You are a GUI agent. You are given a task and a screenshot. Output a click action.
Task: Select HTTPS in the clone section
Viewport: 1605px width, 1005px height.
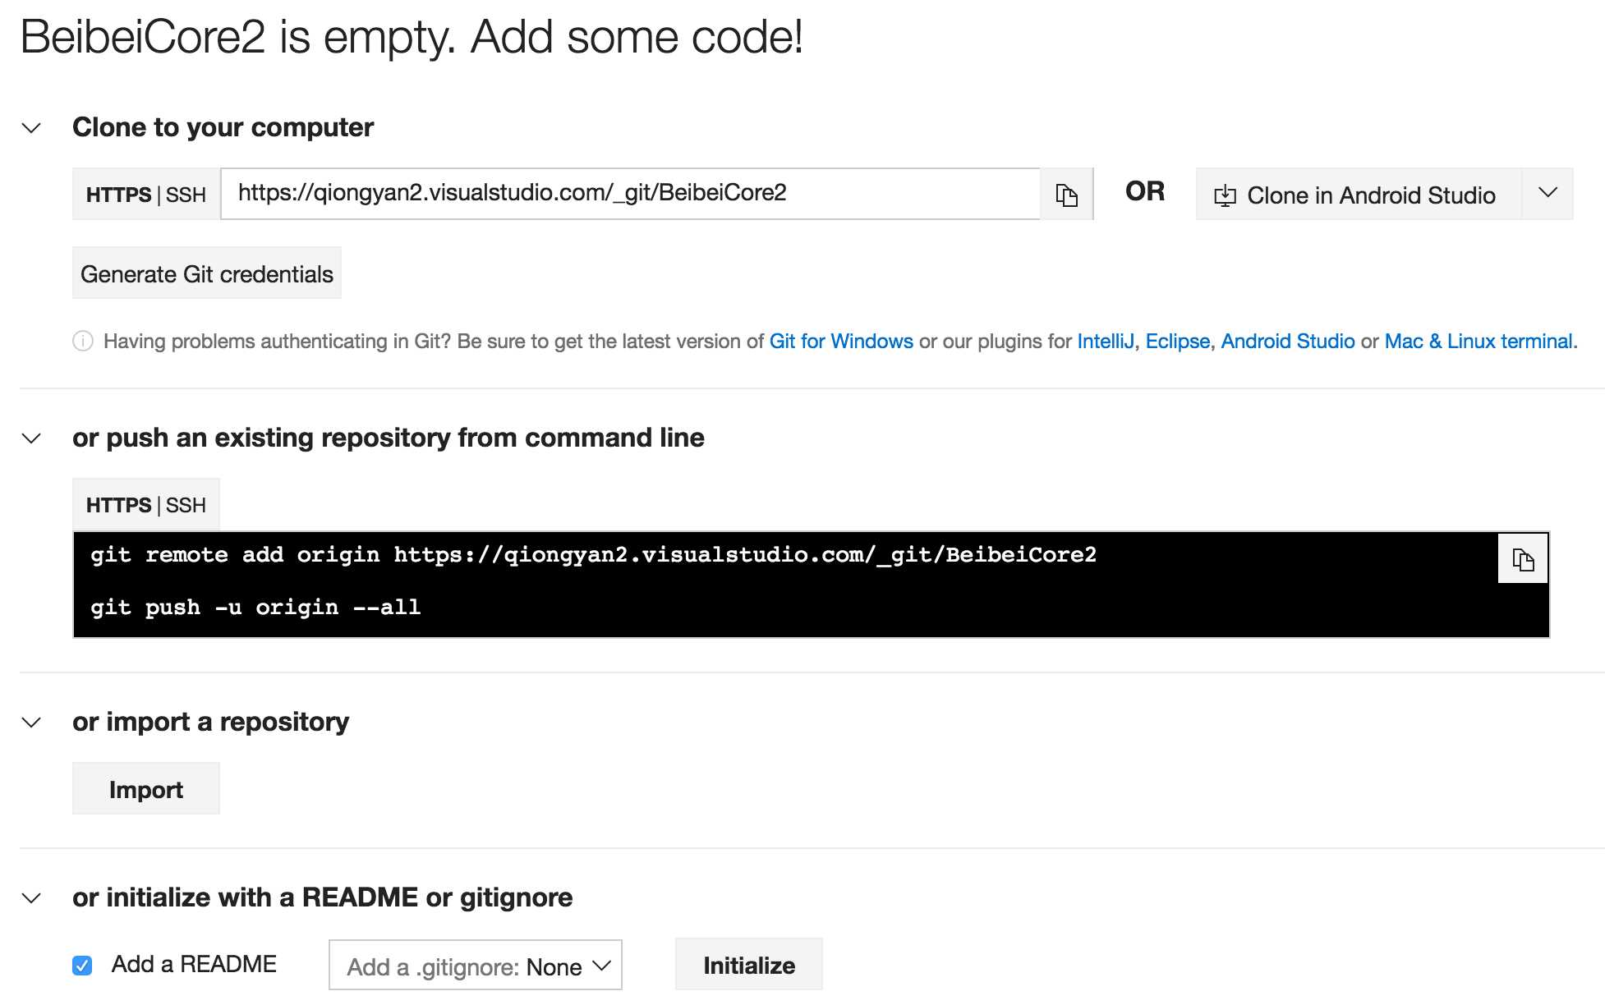(118, 195)
